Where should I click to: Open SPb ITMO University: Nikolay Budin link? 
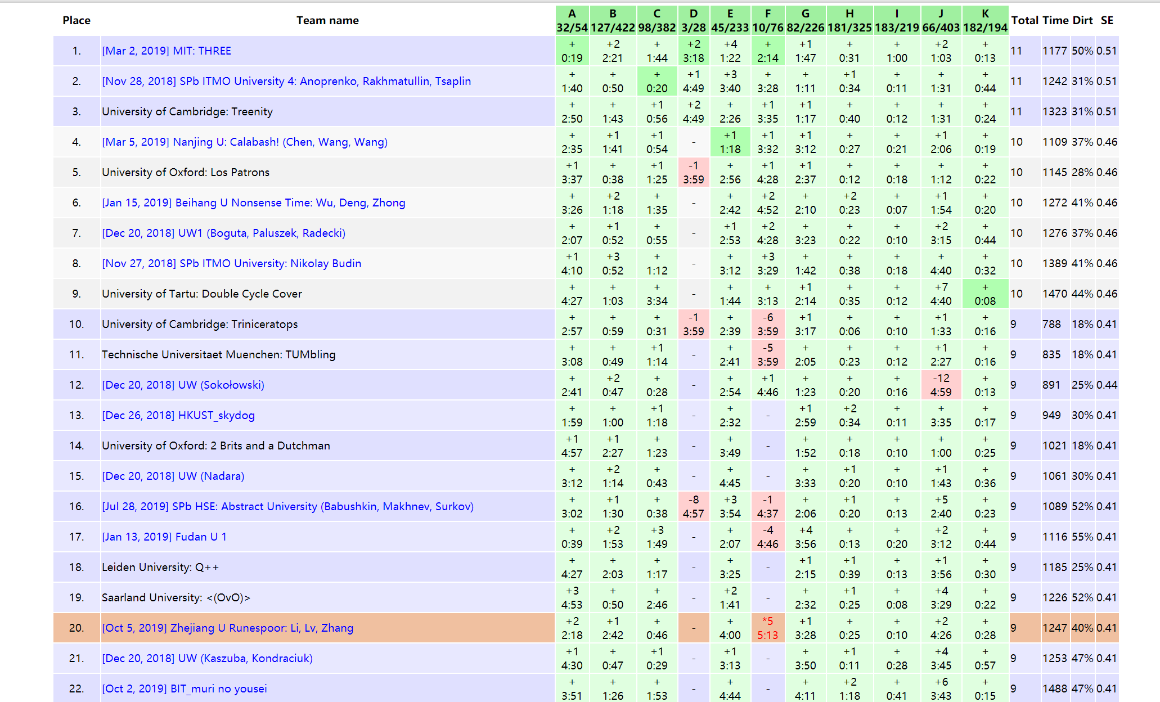pos(232,263)
